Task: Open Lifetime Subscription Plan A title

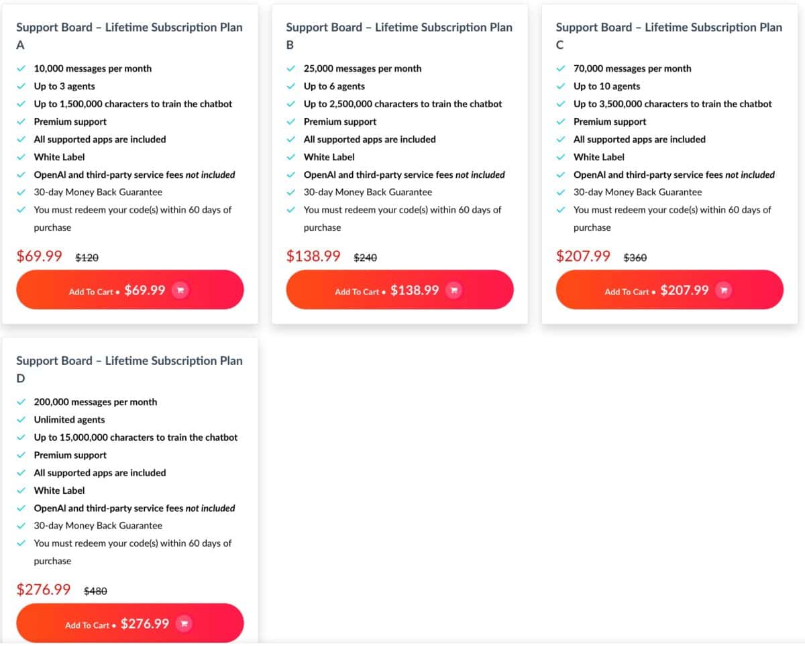Action: click(x=129, y=28)
